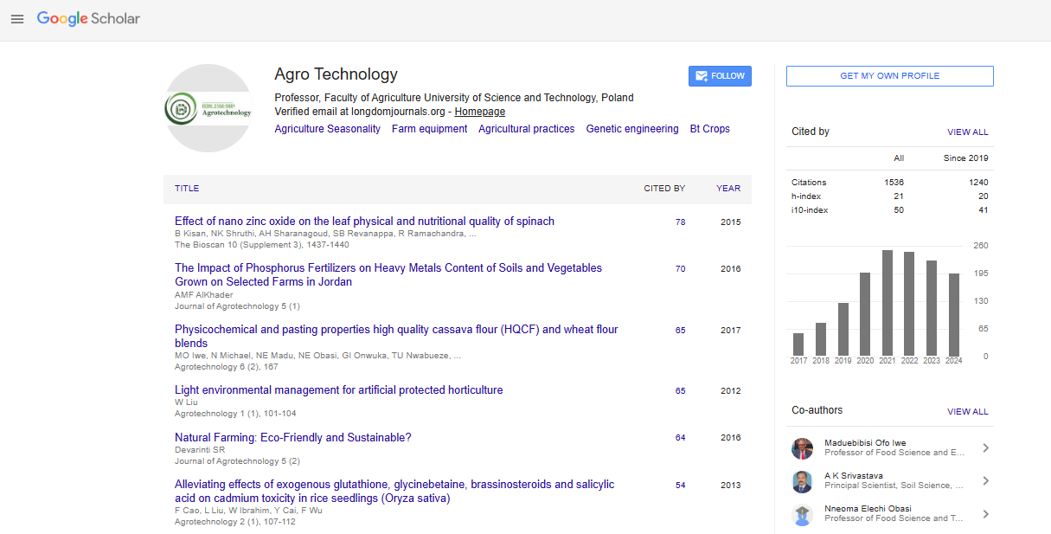Click Nneoma Elechi Obasi avatar
The image size is (1051, 534).
[803, 514]
